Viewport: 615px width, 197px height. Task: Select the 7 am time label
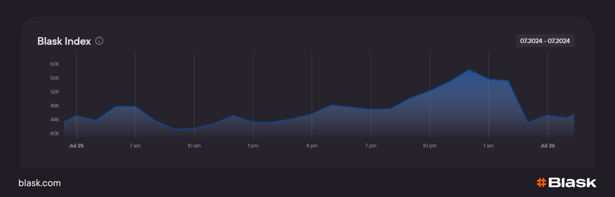pyautogui.click(x=135, y=145)
